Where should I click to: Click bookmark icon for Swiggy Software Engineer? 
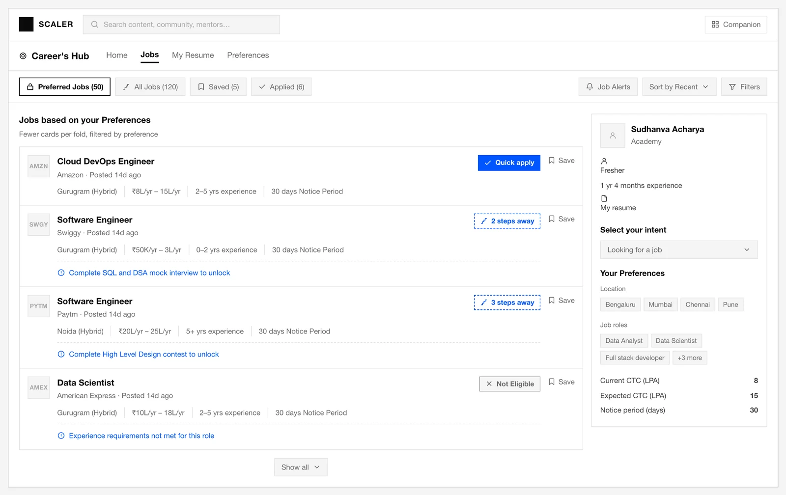pyautogui.click(x=552, y=219)
